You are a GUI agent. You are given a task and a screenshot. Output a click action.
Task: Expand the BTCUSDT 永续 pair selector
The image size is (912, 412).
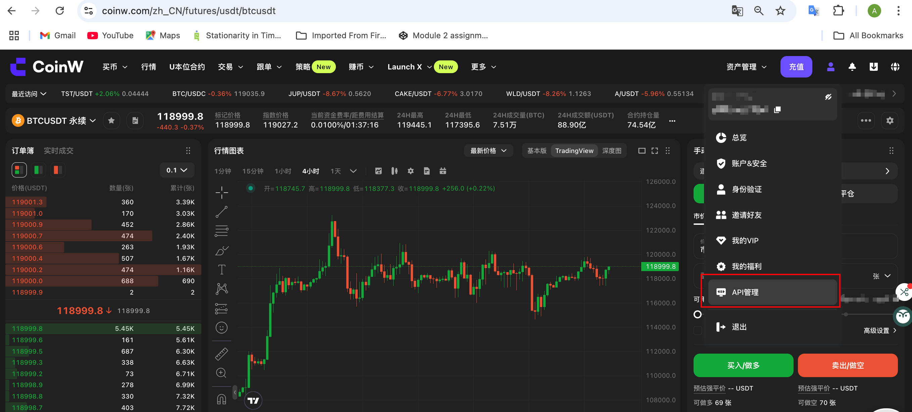pyautogui.click(x=93, y=121)
